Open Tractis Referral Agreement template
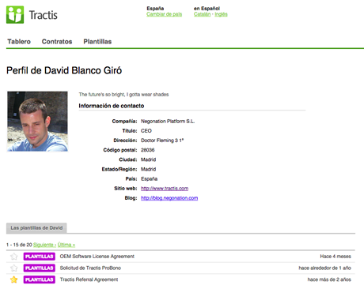 click(x=89, y=279)
